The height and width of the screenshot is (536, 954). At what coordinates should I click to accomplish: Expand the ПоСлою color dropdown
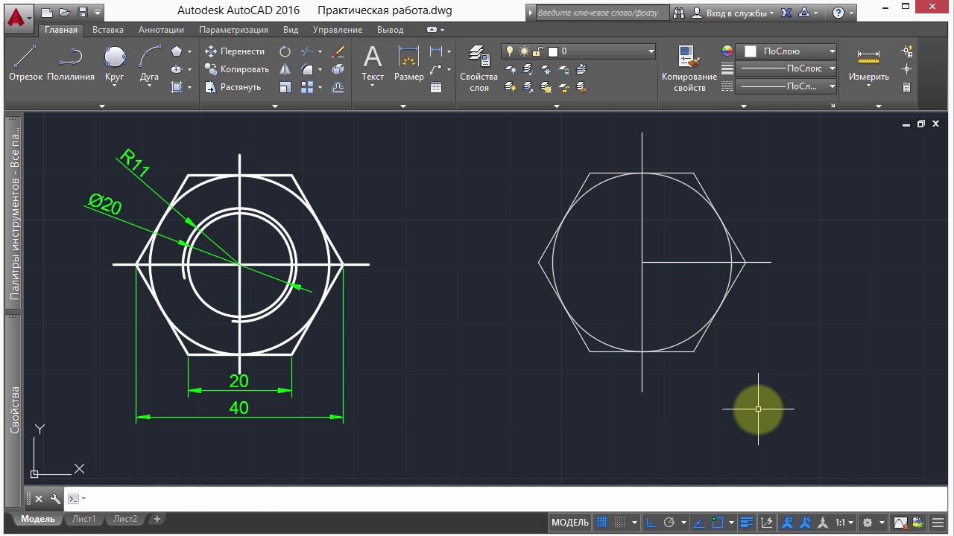tap(786, 51)
